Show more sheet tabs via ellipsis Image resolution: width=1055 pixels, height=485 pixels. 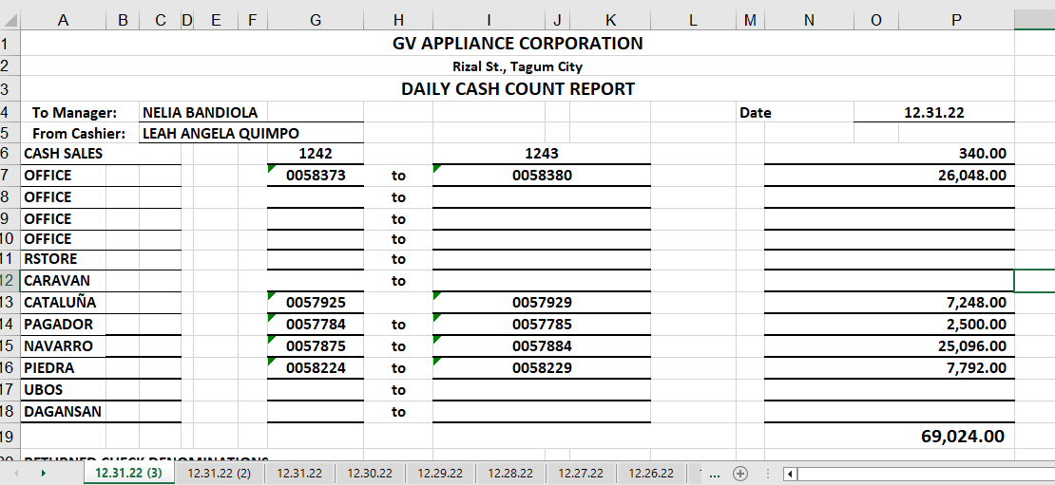tap(715, 474)
